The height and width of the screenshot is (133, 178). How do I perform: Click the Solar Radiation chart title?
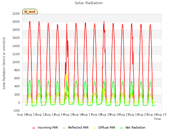click(89, 3)
